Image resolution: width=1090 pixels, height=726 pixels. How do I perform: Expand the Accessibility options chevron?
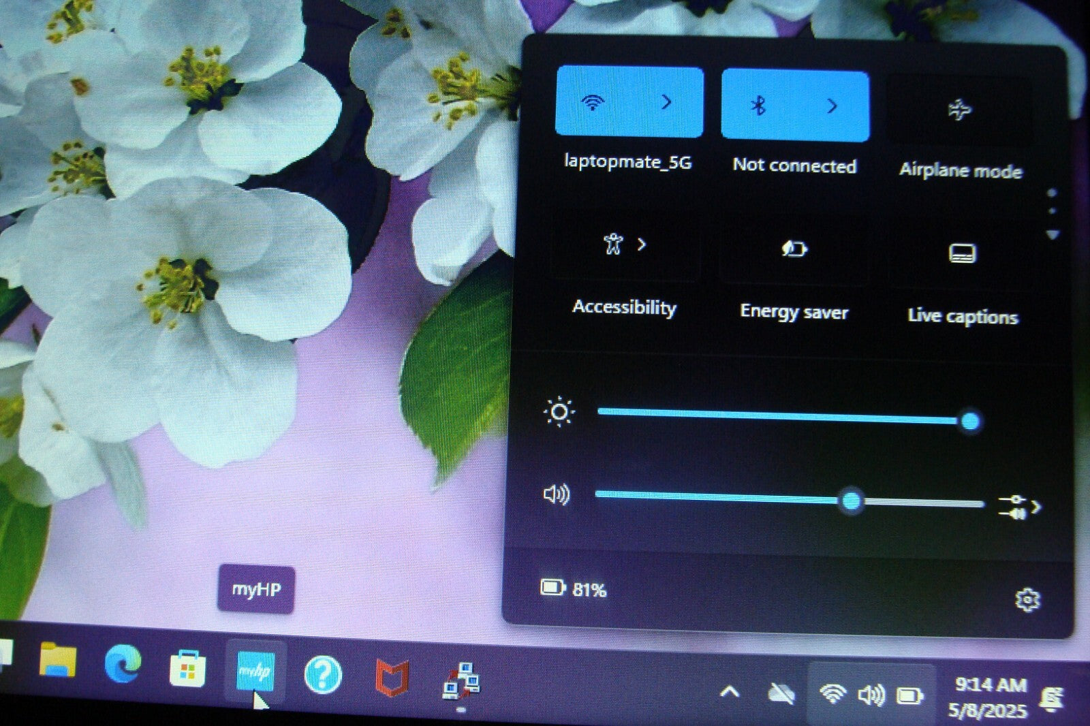641,244
